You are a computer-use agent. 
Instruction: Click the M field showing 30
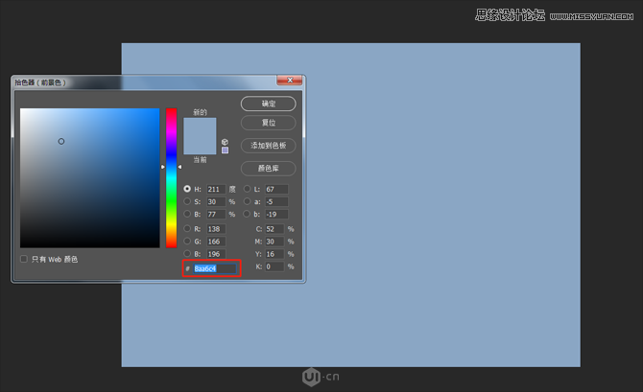(274, 242)
